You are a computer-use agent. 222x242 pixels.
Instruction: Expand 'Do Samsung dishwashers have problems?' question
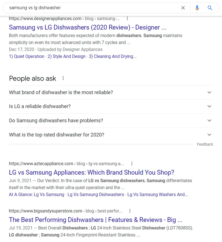click(x=111, y=121)
